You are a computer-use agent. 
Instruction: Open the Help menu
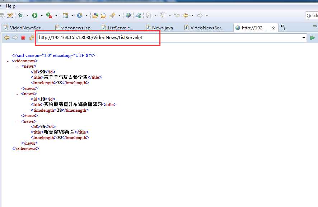coord(10,6)
